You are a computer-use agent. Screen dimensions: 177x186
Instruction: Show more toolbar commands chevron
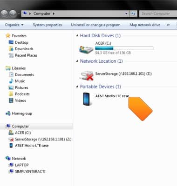coord(168,25)
